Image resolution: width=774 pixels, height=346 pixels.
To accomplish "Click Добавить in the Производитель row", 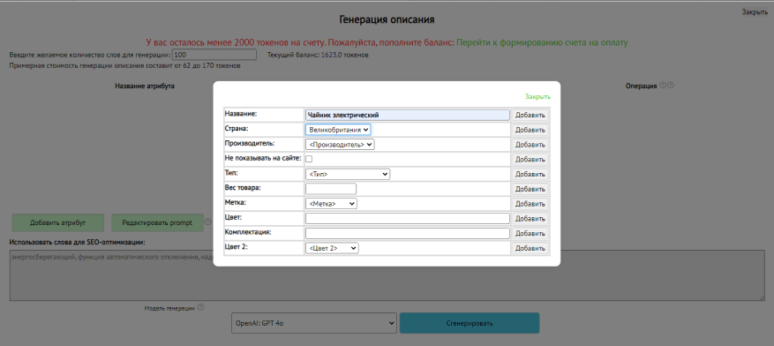I will [530, 145].
